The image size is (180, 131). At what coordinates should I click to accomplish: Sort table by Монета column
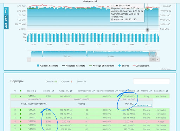click(48, 91)
